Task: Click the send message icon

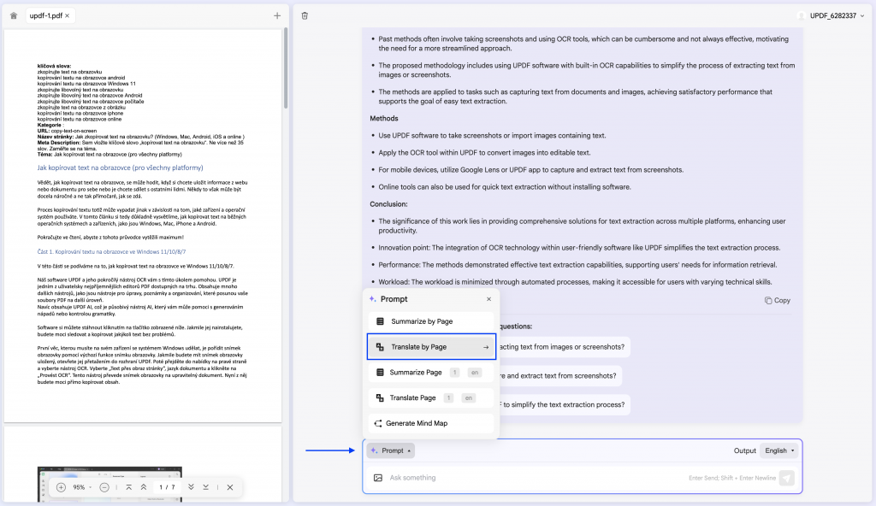Action: point(785,478)
